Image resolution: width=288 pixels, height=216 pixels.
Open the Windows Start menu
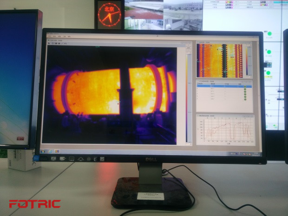[43, 151]
